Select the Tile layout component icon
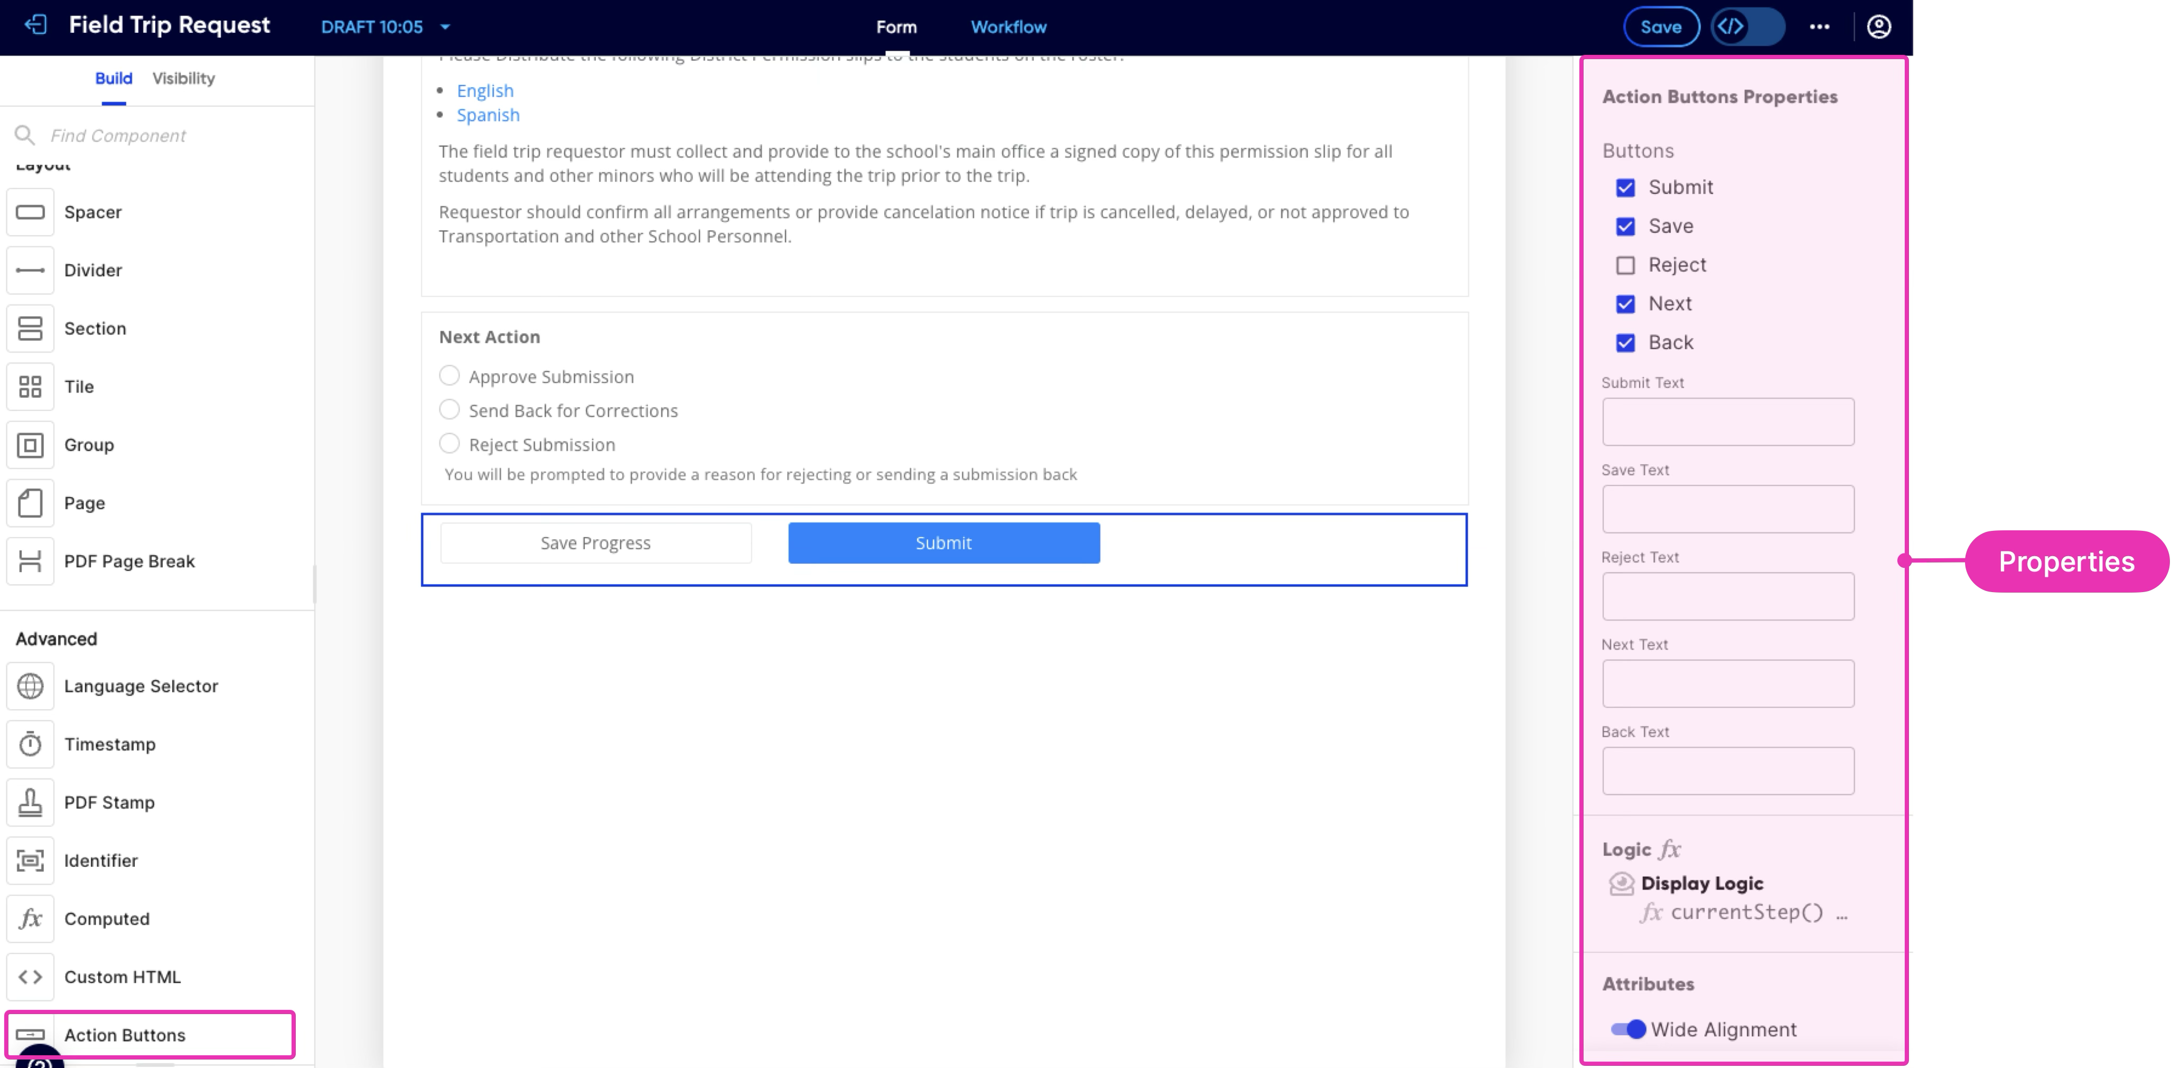Image resolution: width=2171 pixels, height=1068 pixels. 30,387
